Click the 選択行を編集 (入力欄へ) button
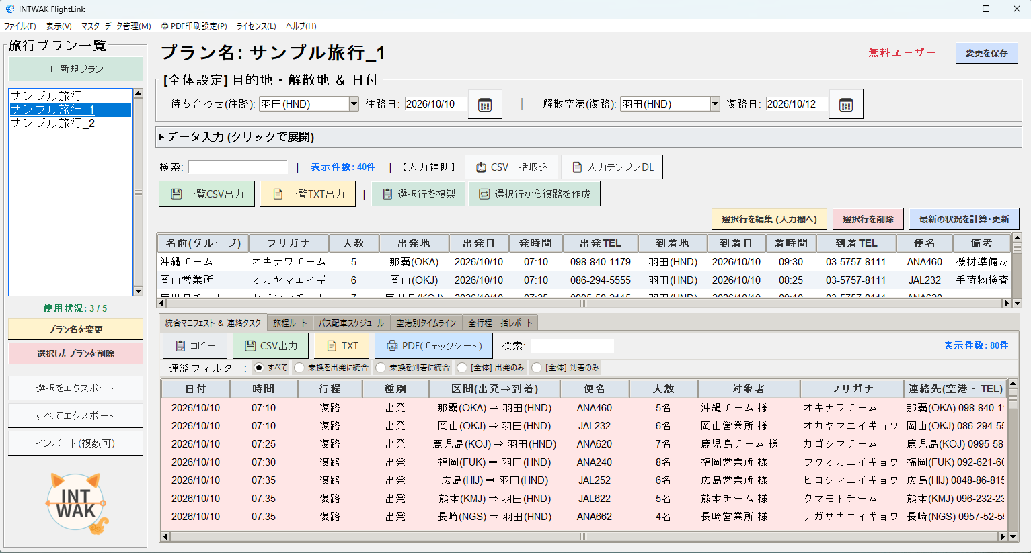The height and width of the screenshot is (553, 1031). coord(769,219)
